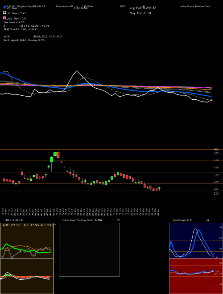
Task: Click the 9.53 price axis label
Action: [x=216, y=153]
